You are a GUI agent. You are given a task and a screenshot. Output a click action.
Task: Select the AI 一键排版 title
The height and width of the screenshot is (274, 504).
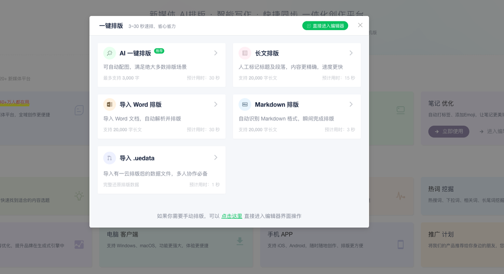(135, 53)
